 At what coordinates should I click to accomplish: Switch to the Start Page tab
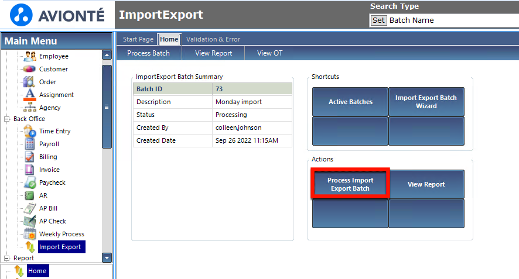(138, 39)
